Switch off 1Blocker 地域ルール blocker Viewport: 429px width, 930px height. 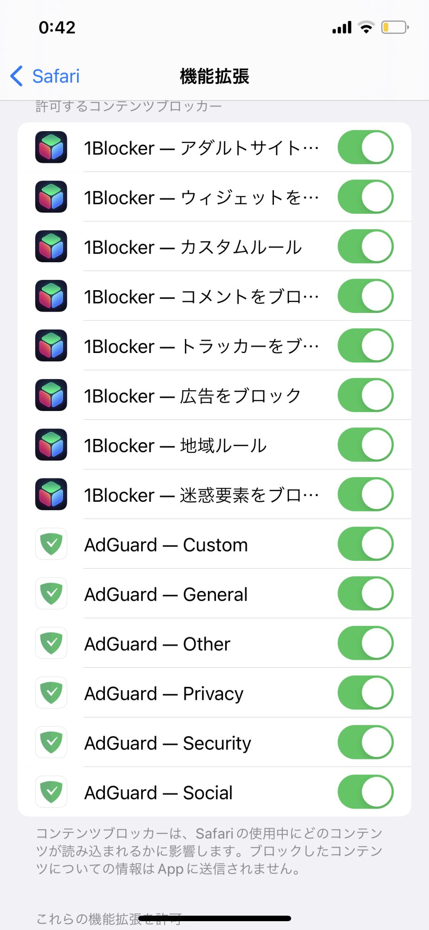[365, 445]
